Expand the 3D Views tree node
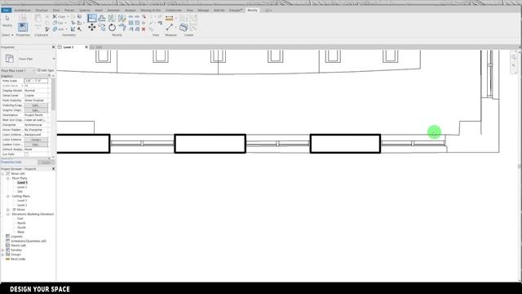 pyautogui.click(x=8, y=210)
